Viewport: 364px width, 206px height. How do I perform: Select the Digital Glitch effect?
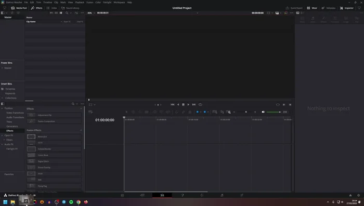pos(54,161)
